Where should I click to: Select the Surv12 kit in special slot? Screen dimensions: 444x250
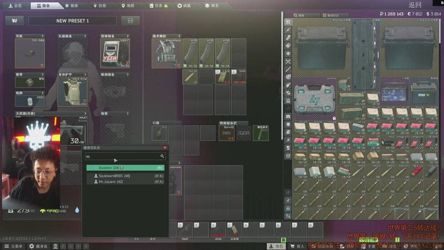pos(226,133)
